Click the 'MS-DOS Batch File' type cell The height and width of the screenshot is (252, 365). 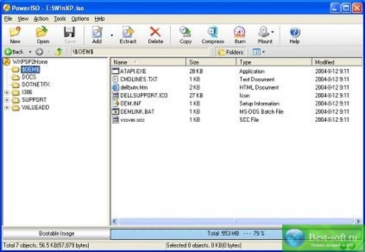coord(261,111)
